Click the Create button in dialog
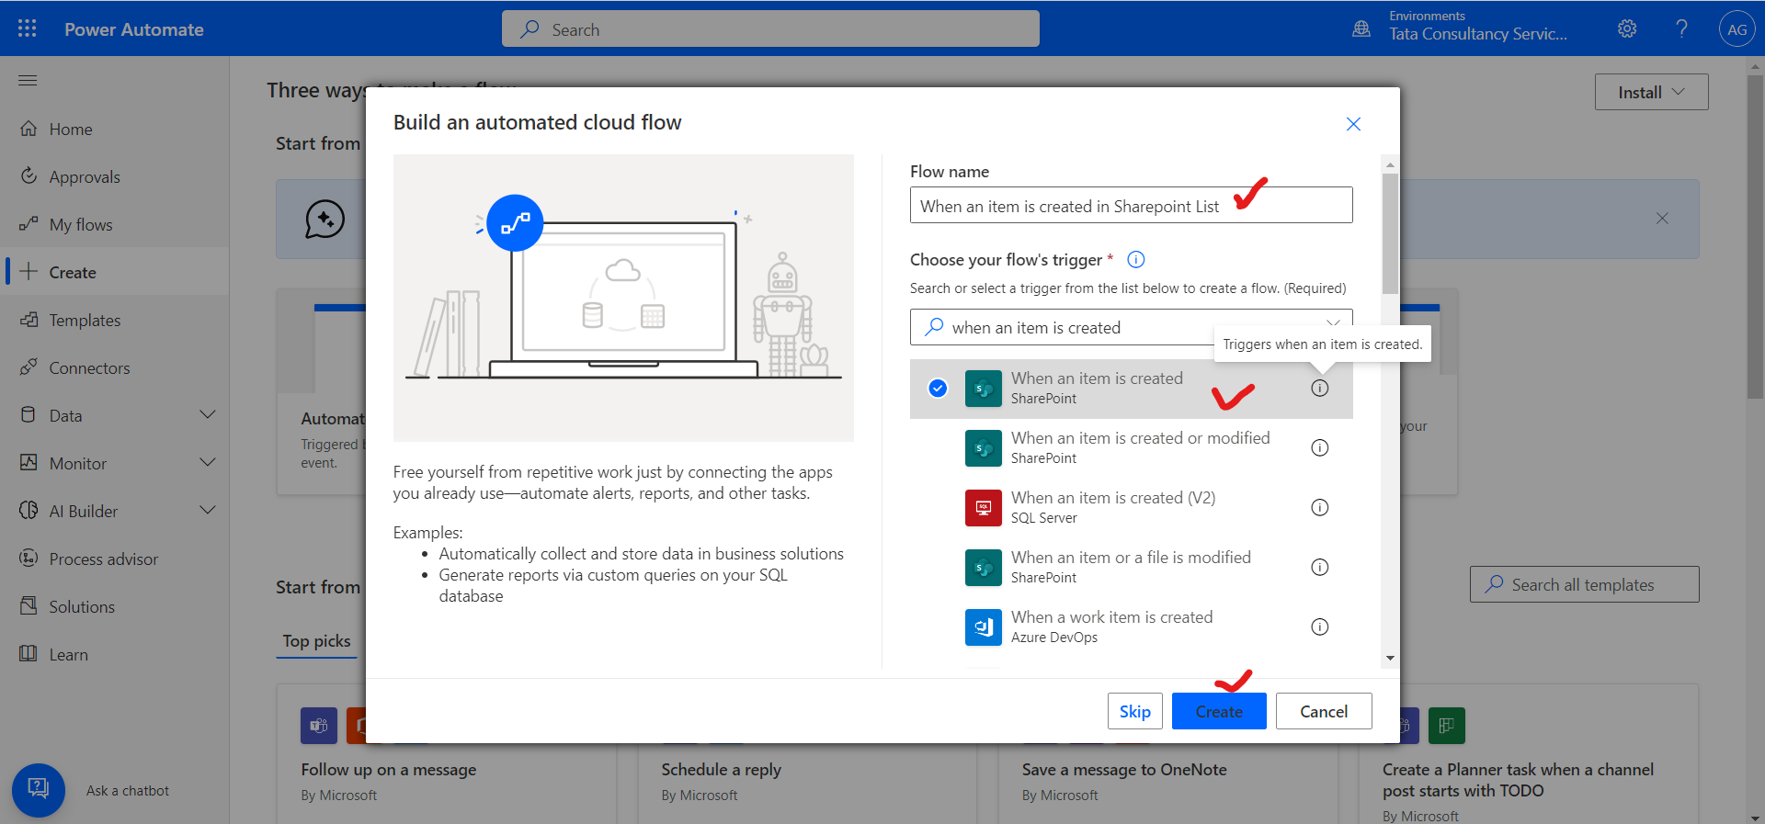1765x824 pixels. pos(1218,712)
